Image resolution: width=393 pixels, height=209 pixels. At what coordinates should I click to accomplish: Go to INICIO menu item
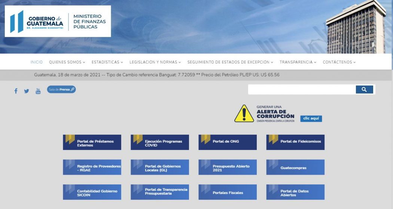pyautogui.click(x=37, y=62)
